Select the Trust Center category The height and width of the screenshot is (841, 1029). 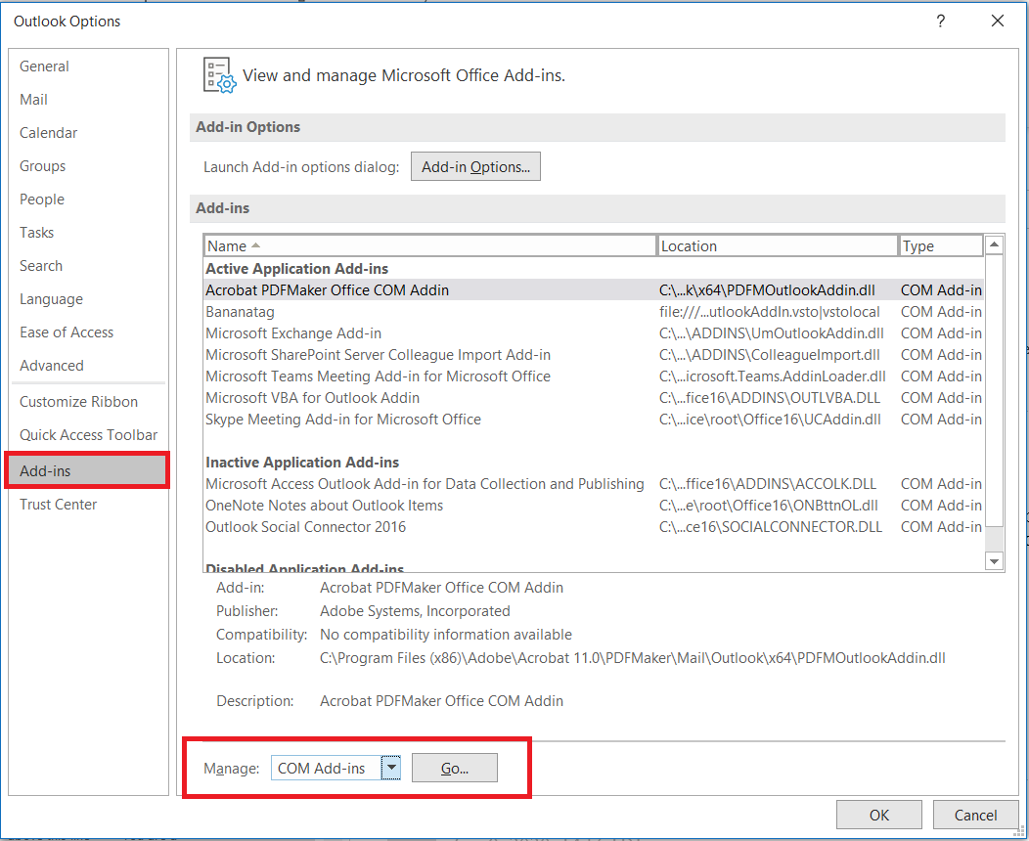59,505
